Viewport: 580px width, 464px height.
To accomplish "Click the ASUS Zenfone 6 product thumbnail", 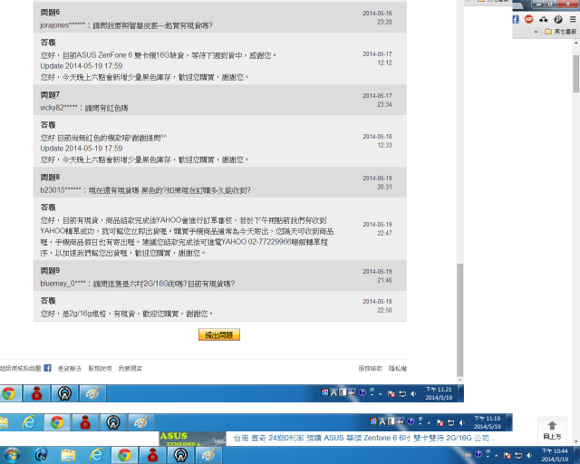I will click(x=192, y=439).
